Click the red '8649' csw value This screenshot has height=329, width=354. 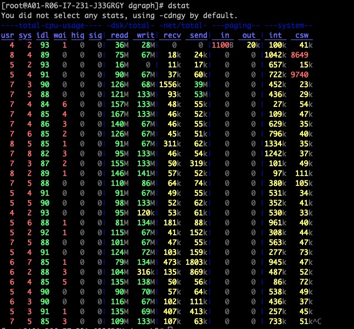(x=300, y=55)
